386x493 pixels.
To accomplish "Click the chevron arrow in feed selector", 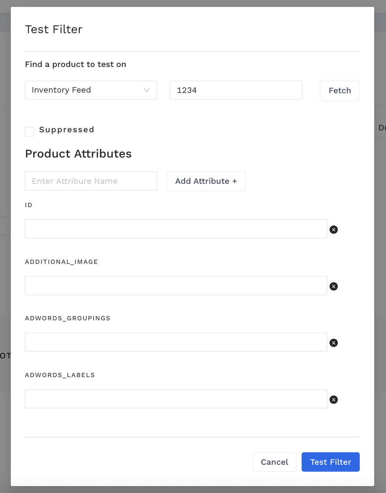I will [x=146, y=90].
